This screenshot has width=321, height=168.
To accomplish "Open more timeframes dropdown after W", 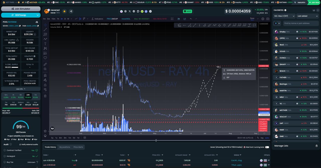I will [71, 19].
